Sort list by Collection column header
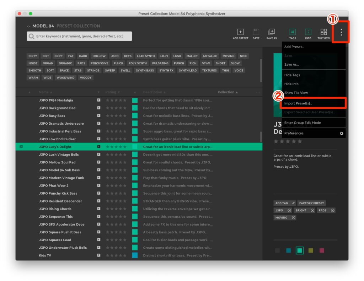The image size is (364, 281). coord(227,92)
